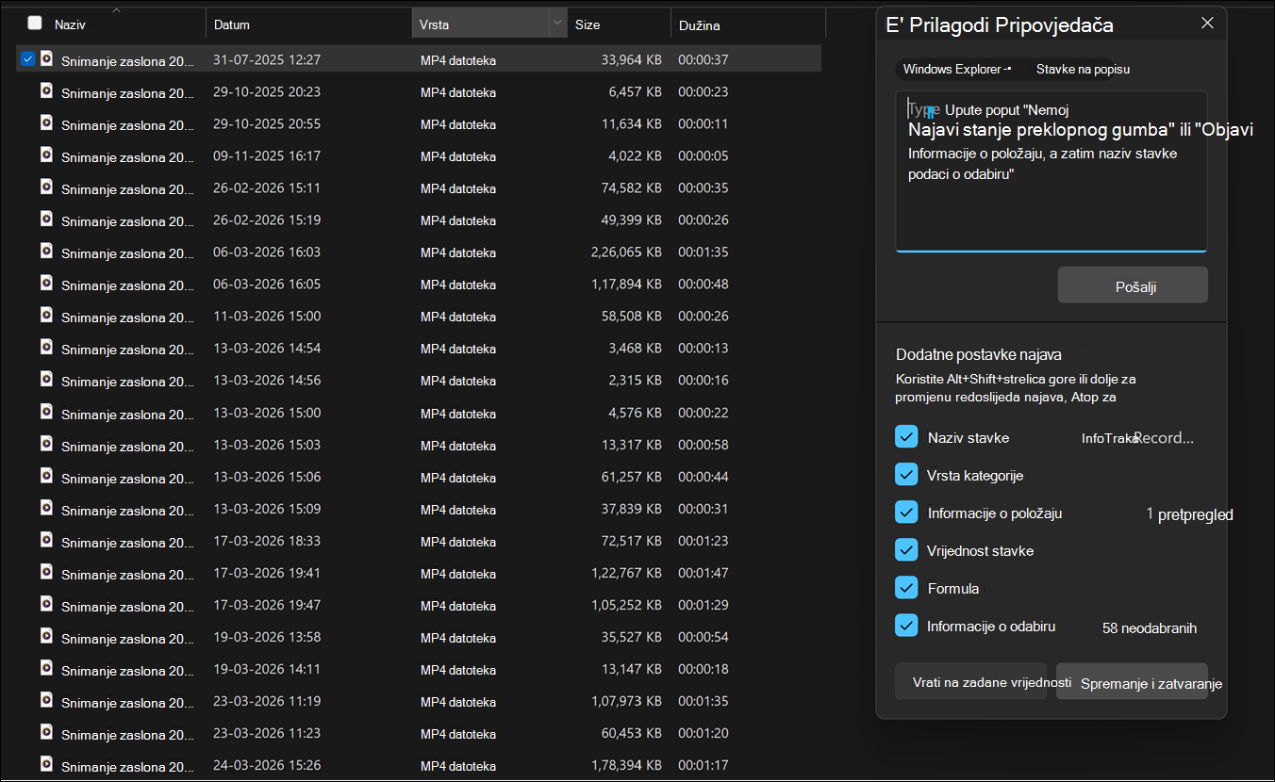
Task: Click the date 19-03-2026 13:58
Action: coord(267,637)
